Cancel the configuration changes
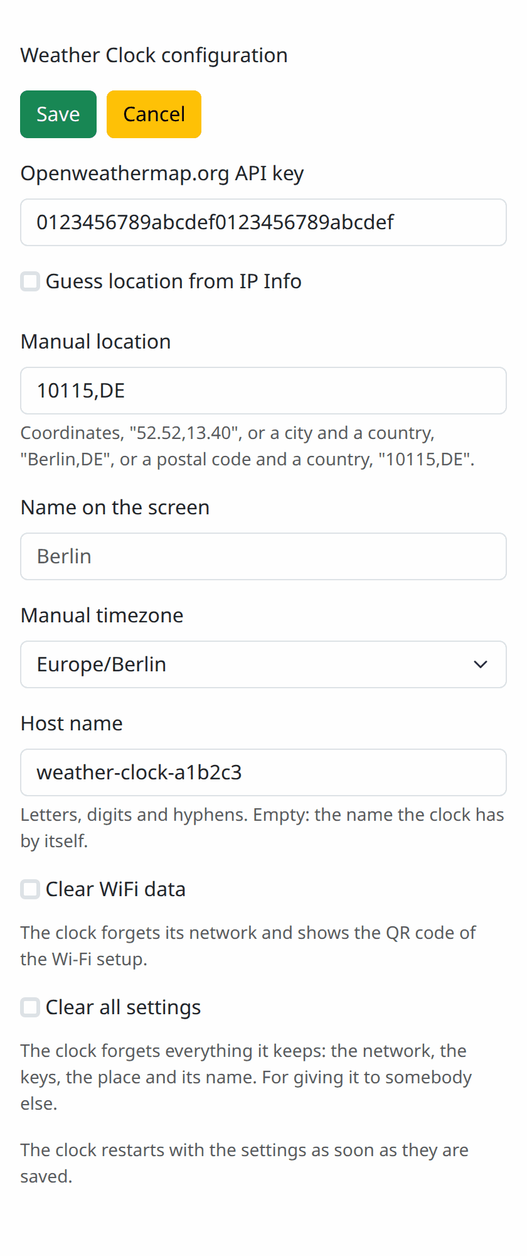Viewport: 527px width, 1256px height. (154, 114)
